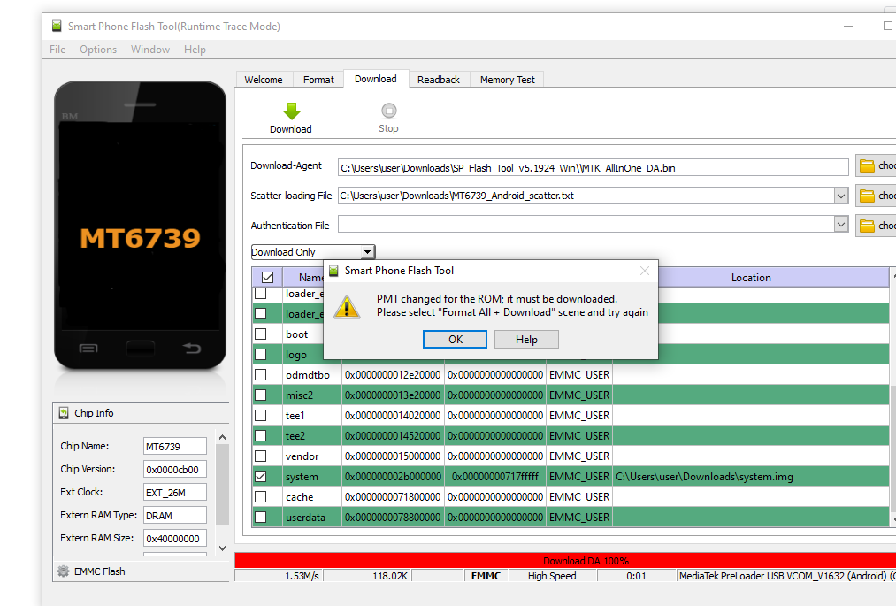Click High Speed in status bar

coord(552,576)
